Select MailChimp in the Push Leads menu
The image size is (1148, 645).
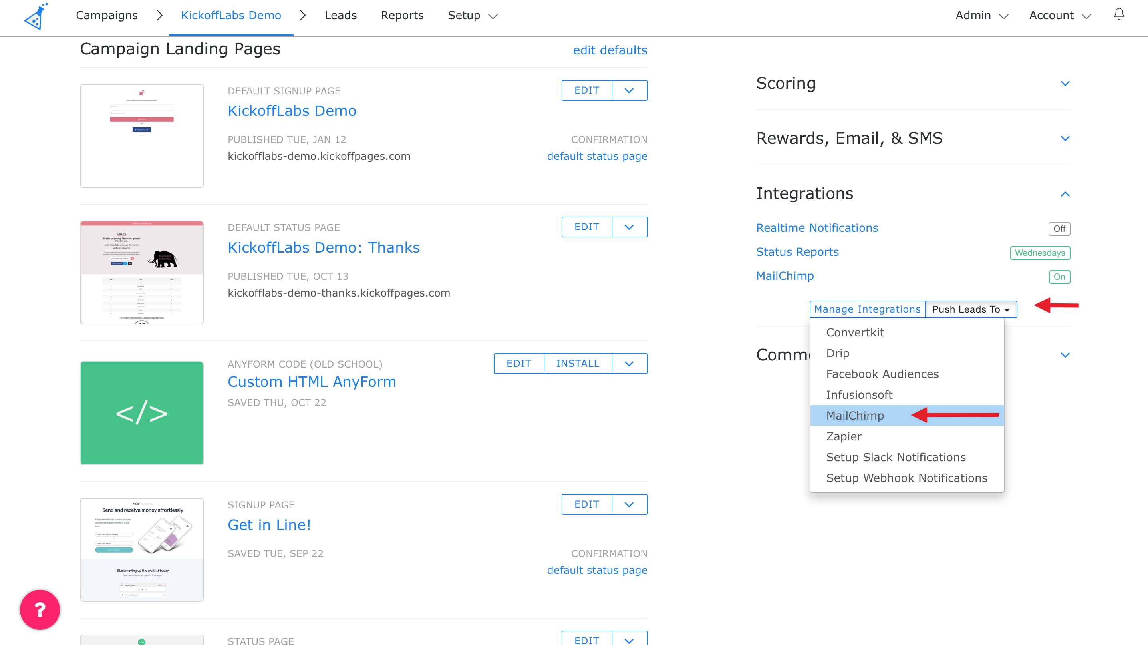coord(907,416)
